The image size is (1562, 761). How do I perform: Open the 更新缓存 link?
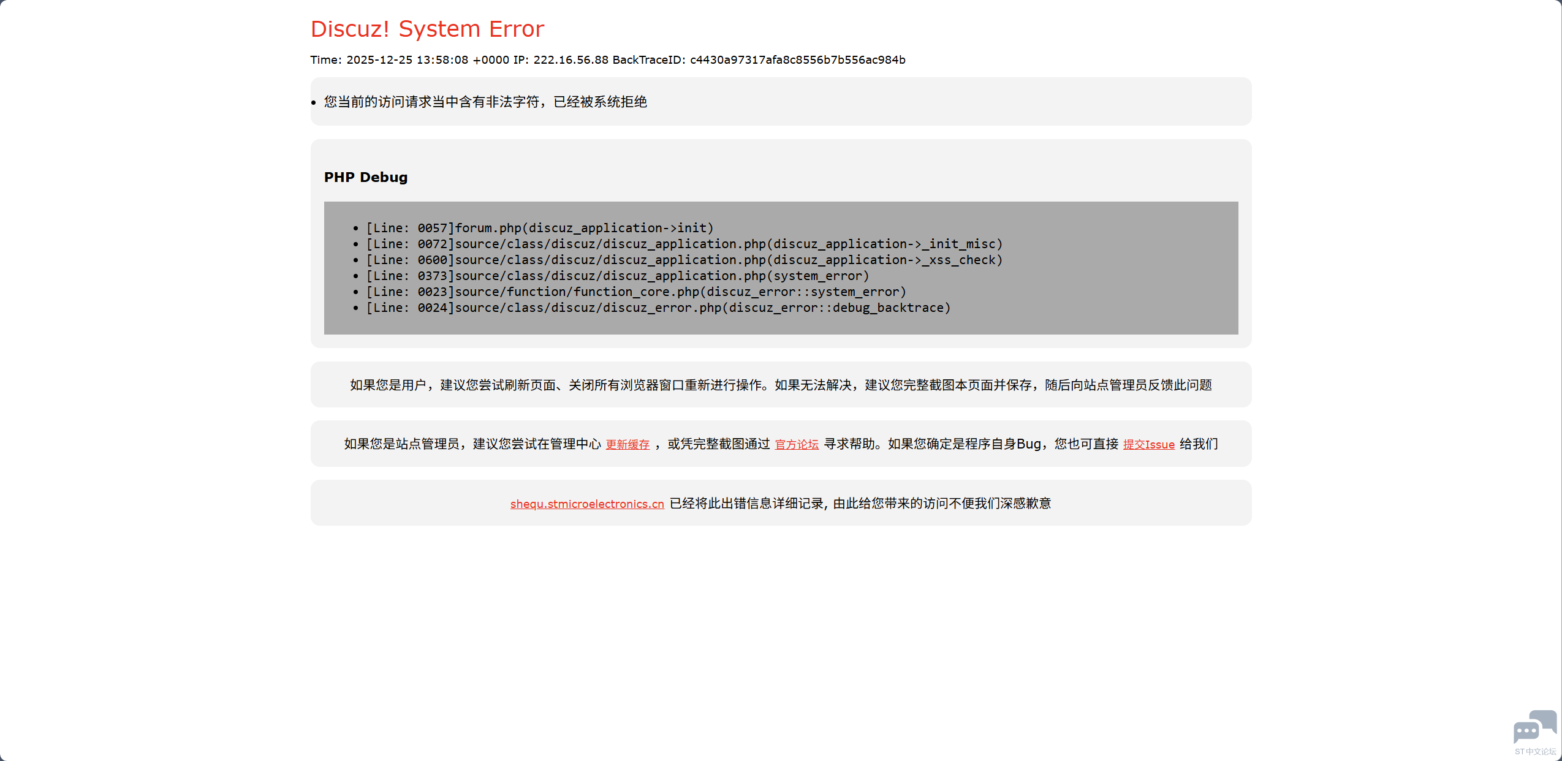tap(627, 444)
